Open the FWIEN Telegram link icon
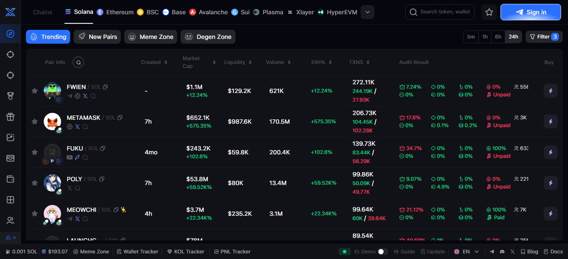Image resolution: width=568 pixels, height=259 pixels. click(70, 96)
